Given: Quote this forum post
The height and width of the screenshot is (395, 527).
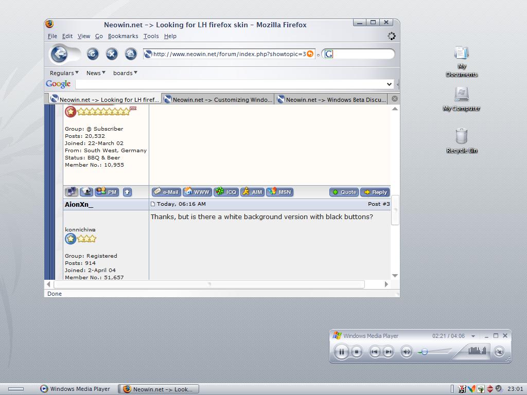Looking at the screenshot, I should (x=344, y=192).
